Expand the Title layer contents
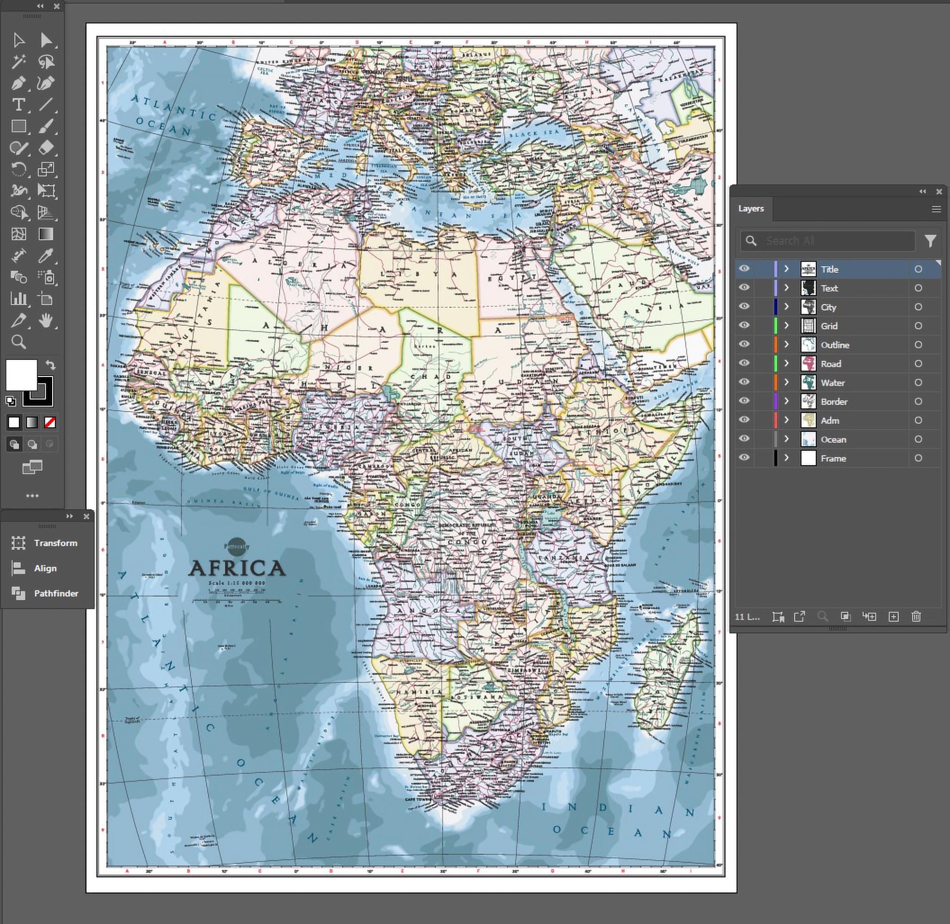 click(x=786, y=269)
